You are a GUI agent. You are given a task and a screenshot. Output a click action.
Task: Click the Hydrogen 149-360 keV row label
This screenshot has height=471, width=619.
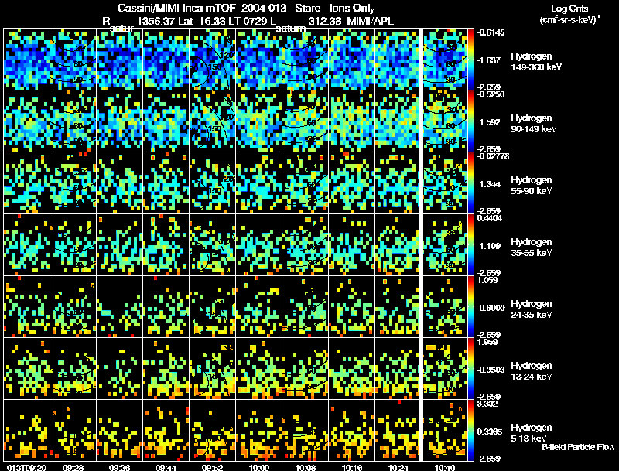(x=536, y=62)
